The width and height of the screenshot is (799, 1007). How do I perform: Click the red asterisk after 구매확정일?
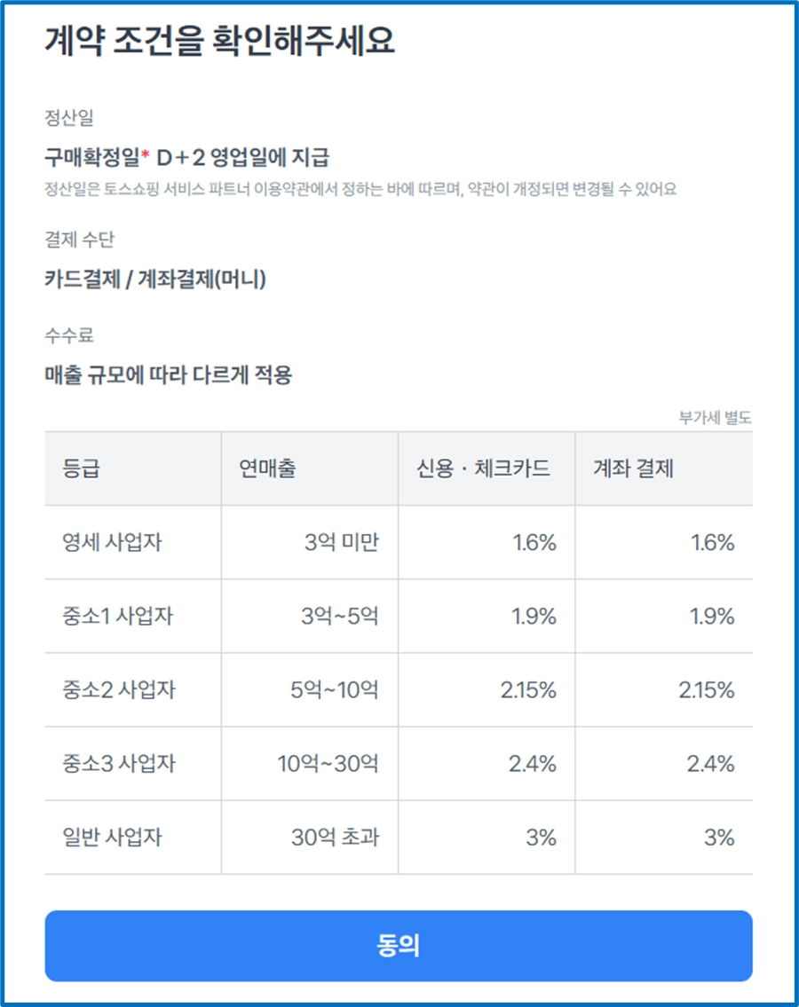click(146, 154)
